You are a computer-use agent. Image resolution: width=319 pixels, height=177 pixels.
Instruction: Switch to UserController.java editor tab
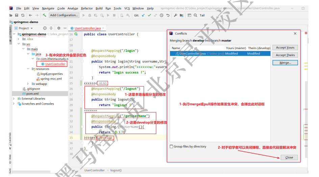click(88, 28)
